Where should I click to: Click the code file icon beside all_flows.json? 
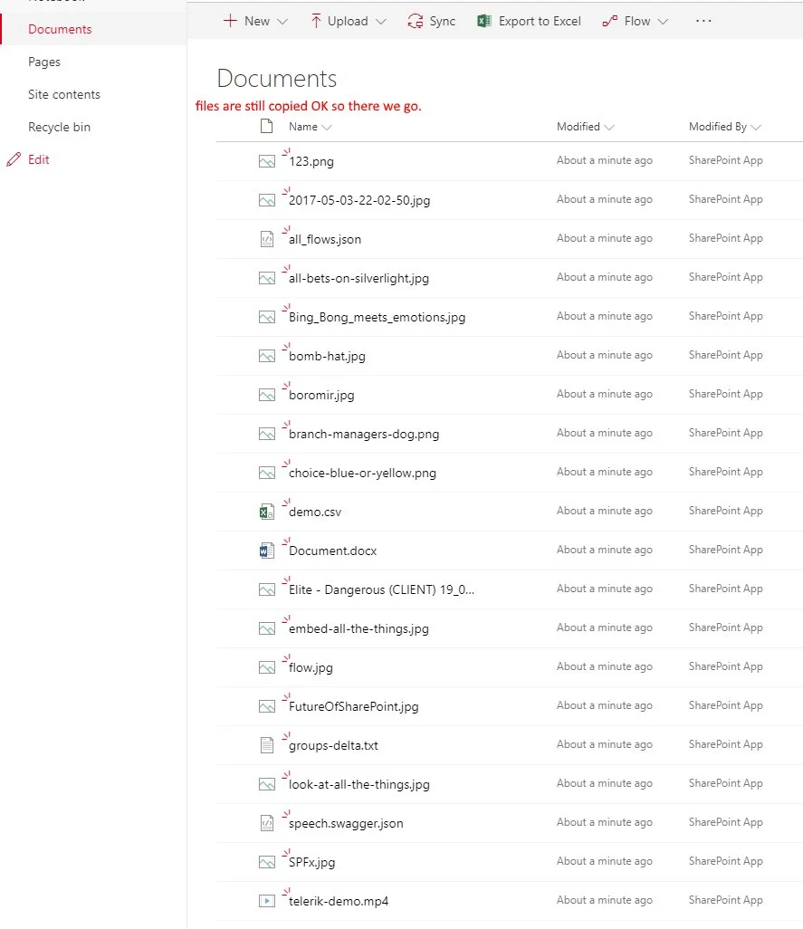coord(266,239)
